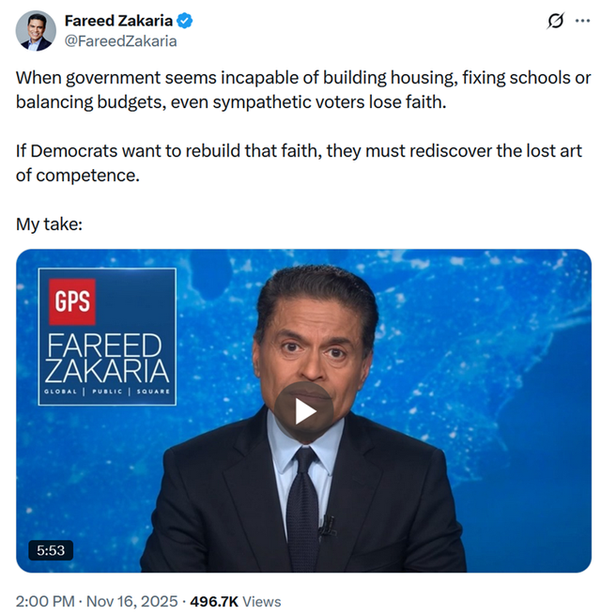Play the video with center play button
The width and height of the screenshot is (601, 615).
click(303, 410)
